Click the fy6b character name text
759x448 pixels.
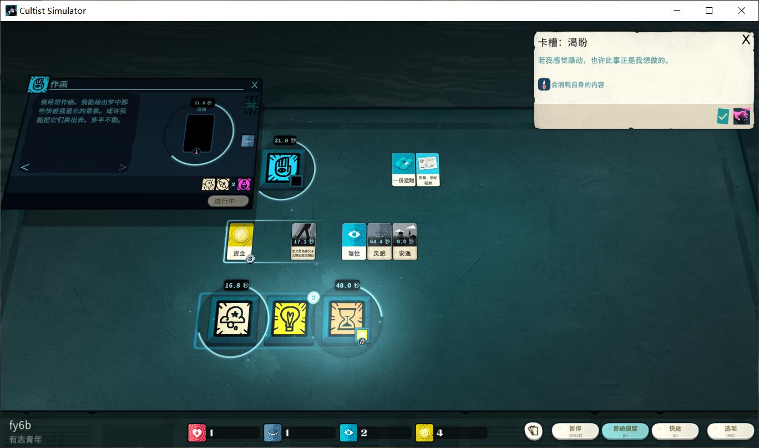pyautogui.click(x=20, y=425)
